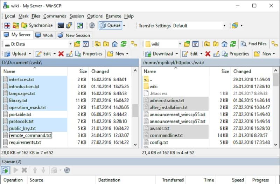Click the local Edit button

tap(43, 54)
